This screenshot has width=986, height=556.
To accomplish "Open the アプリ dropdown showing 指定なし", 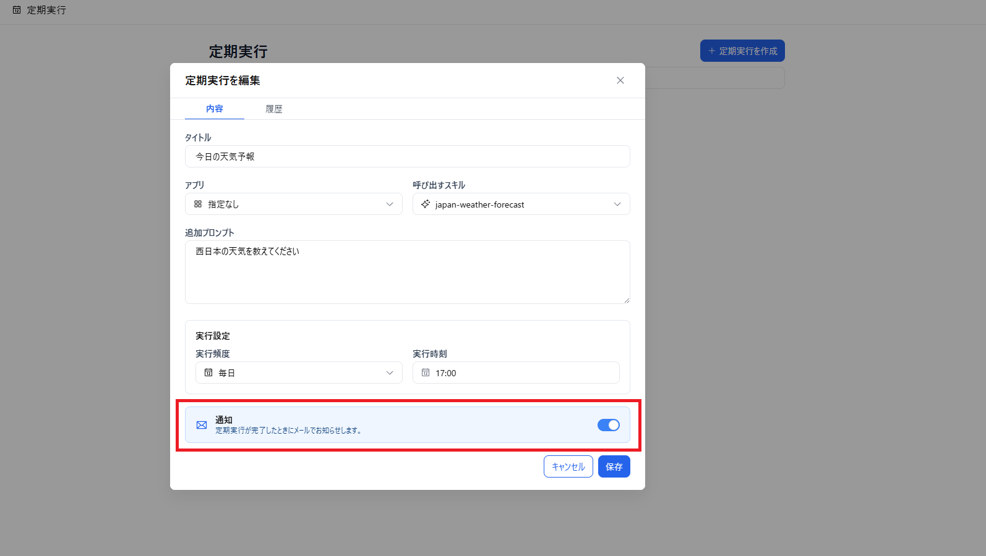I will [x=294, y=204].
